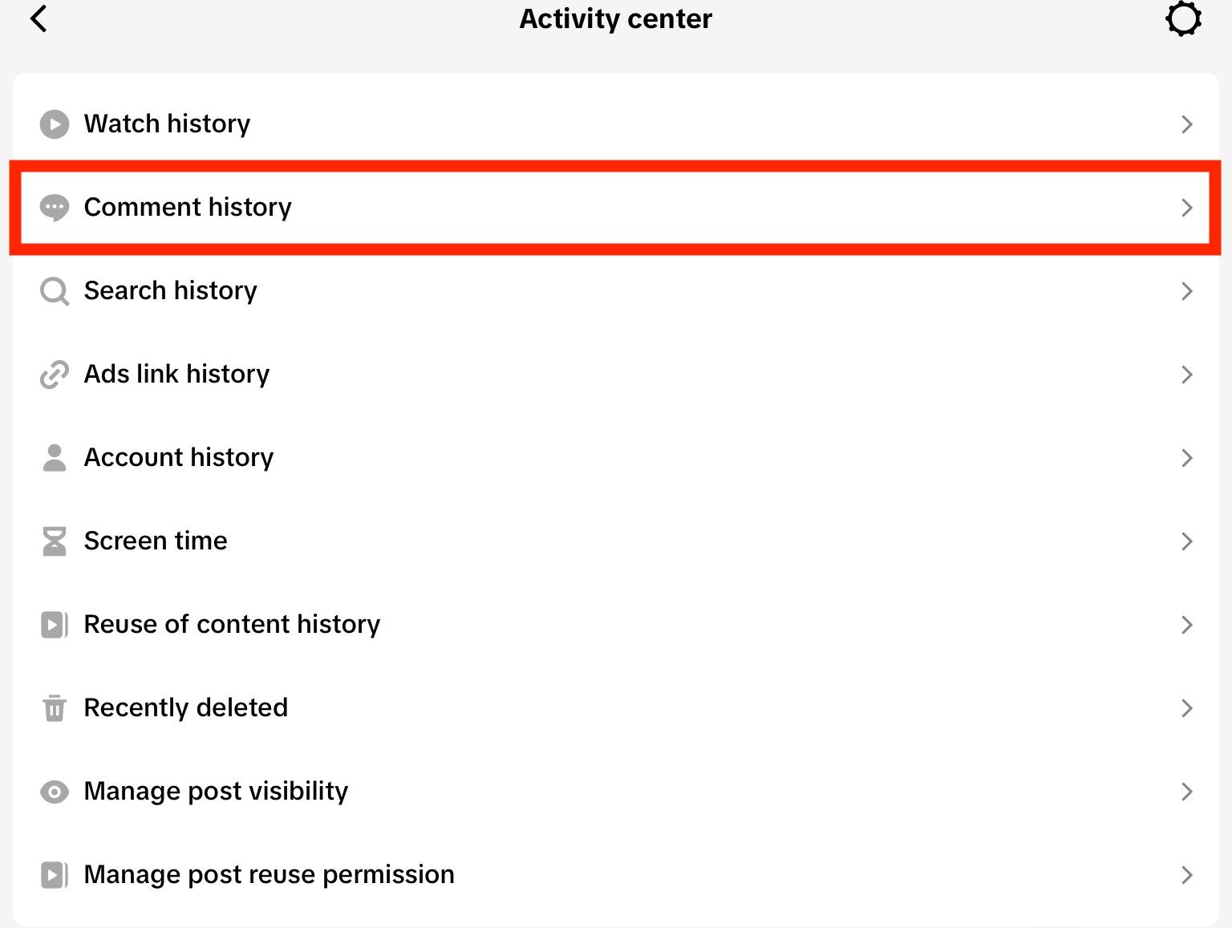Open the Comment history menu item
The image size is (1232, 928).
(x=188, y=208)
